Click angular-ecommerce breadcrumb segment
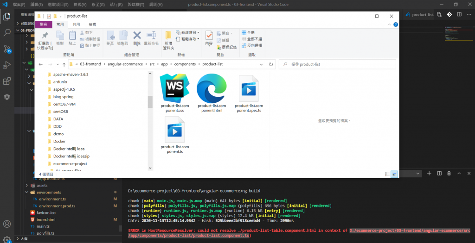Image resolution: width=475 pixels, height=243 pixels. point(125,64)
